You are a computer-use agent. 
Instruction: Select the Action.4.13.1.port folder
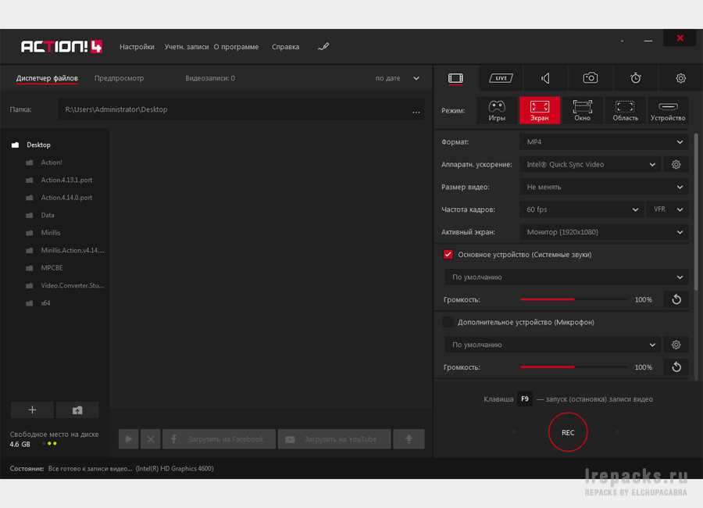pos(66,180)
